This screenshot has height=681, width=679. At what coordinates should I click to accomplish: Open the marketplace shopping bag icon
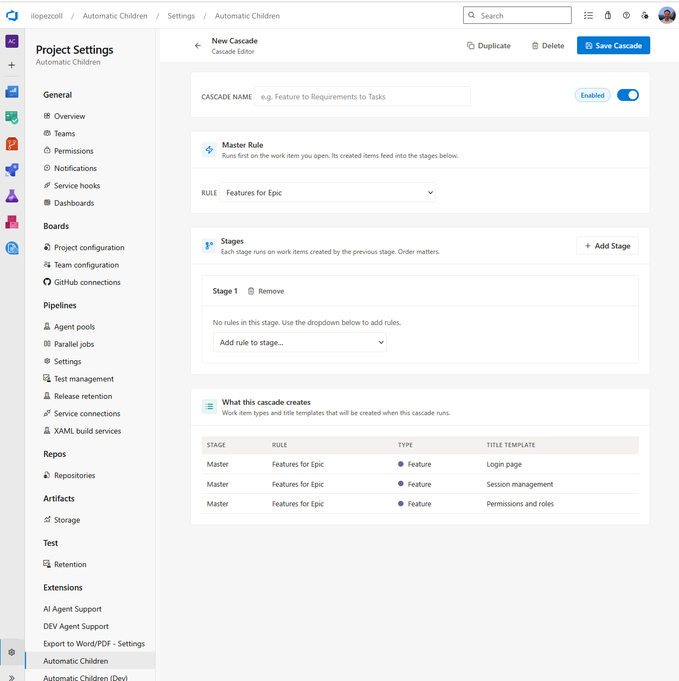(x=608, y=16)
